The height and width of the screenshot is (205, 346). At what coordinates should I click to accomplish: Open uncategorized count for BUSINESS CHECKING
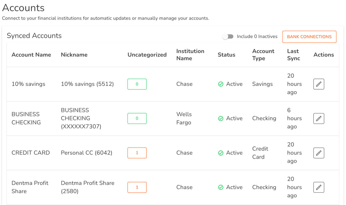[x=137, y=119]
